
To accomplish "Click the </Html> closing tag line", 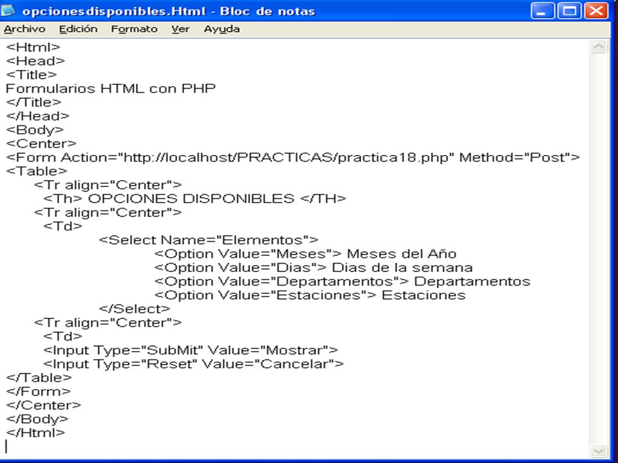I will [x=35, y=433].
